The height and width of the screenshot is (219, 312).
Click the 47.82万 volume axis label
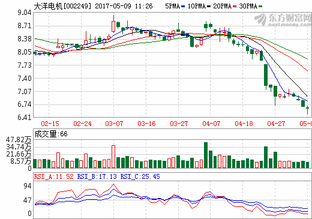[19, 140]
